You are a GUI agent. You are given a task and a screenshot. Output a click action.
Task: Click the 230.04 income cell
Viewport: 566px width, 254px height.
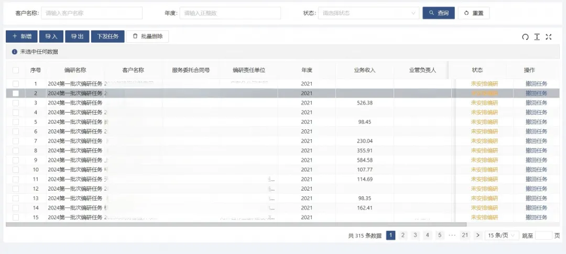(x=365, y=141)
